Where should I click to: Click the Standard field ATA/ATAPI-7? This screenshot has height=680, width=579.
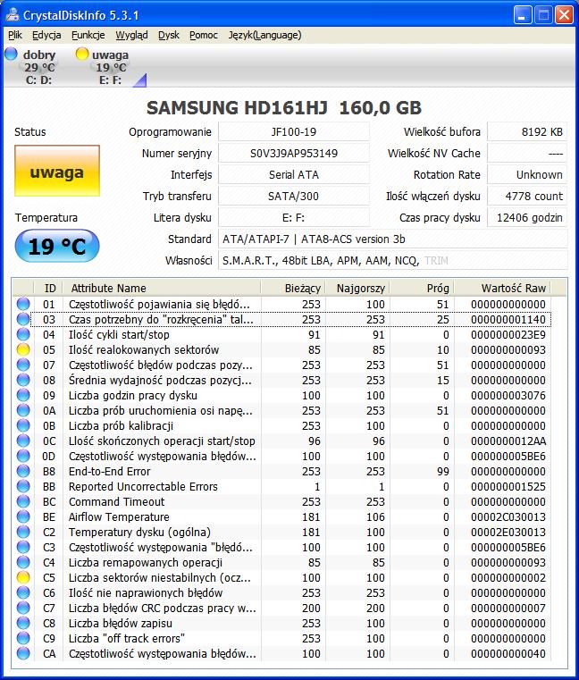pyautogui.click(x=393, y=239)
